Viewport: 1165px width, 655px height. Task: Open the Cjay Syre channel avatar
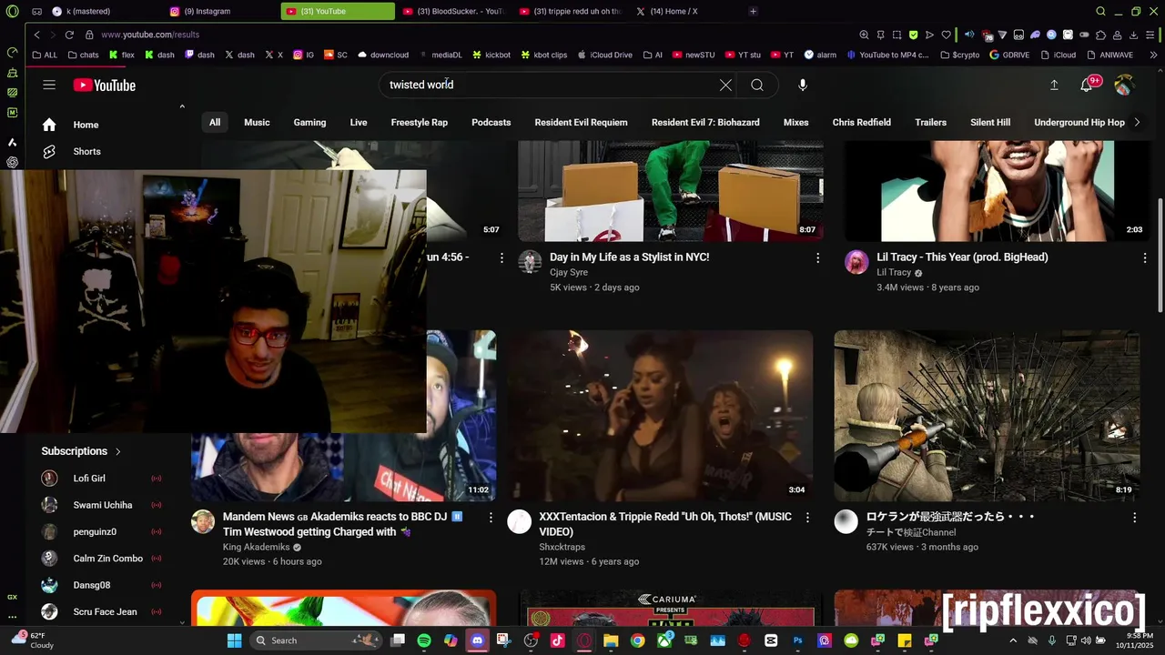[530, 262]
